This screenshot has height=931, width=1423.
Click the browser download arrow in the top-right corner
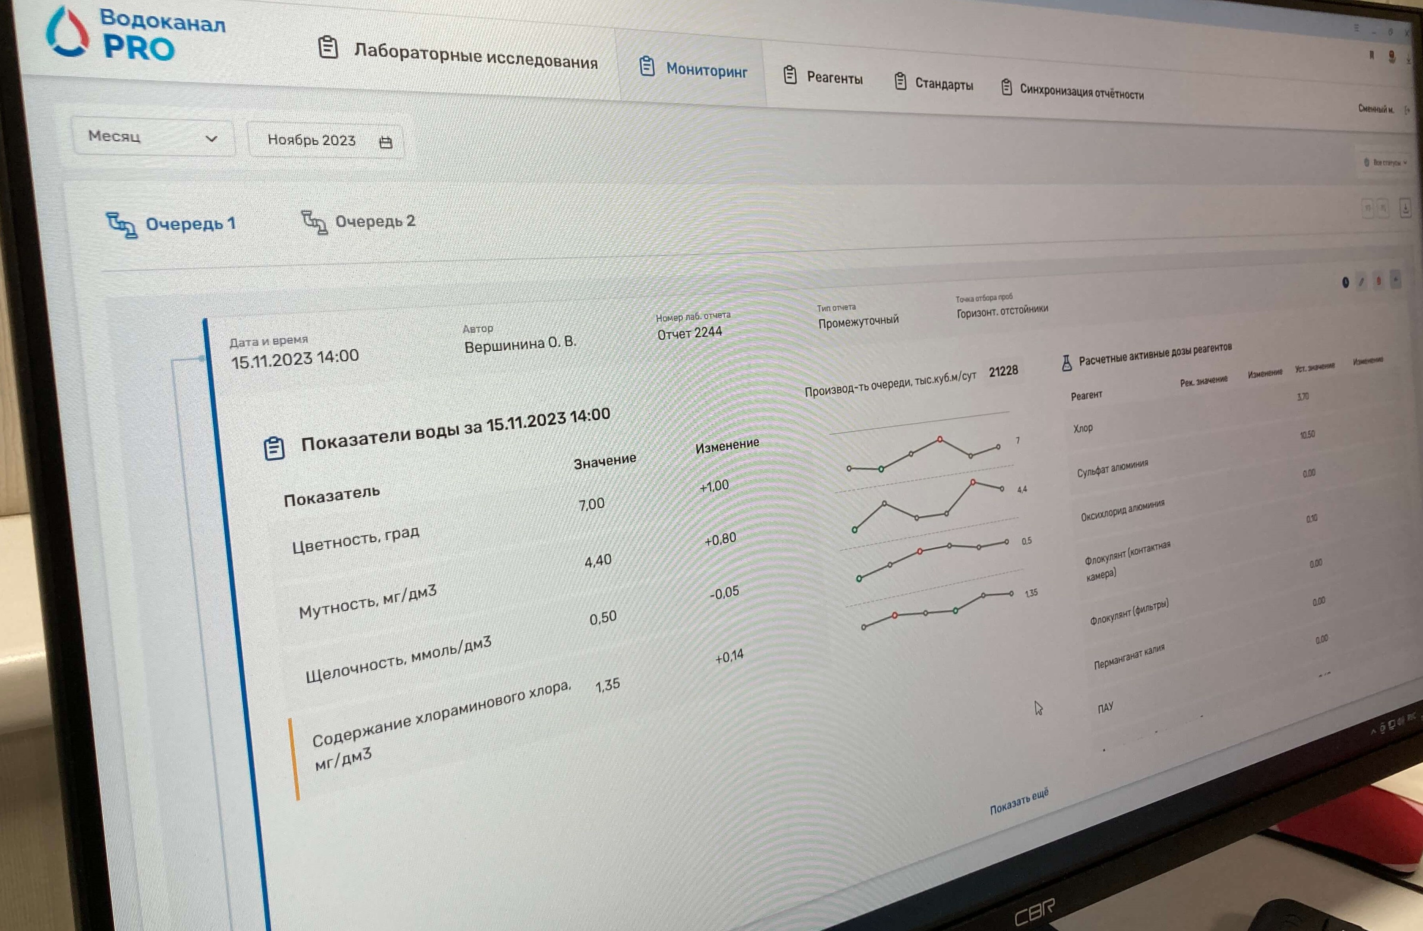coord(1409,58)
